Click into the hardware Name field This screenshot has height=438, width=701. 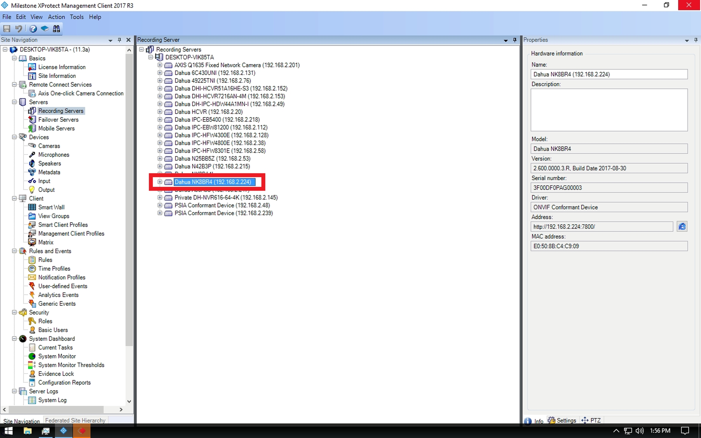tap(609, 74)
